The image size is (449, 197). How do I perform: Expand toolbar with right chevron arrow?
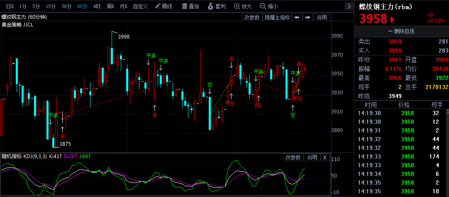point(349,6)
